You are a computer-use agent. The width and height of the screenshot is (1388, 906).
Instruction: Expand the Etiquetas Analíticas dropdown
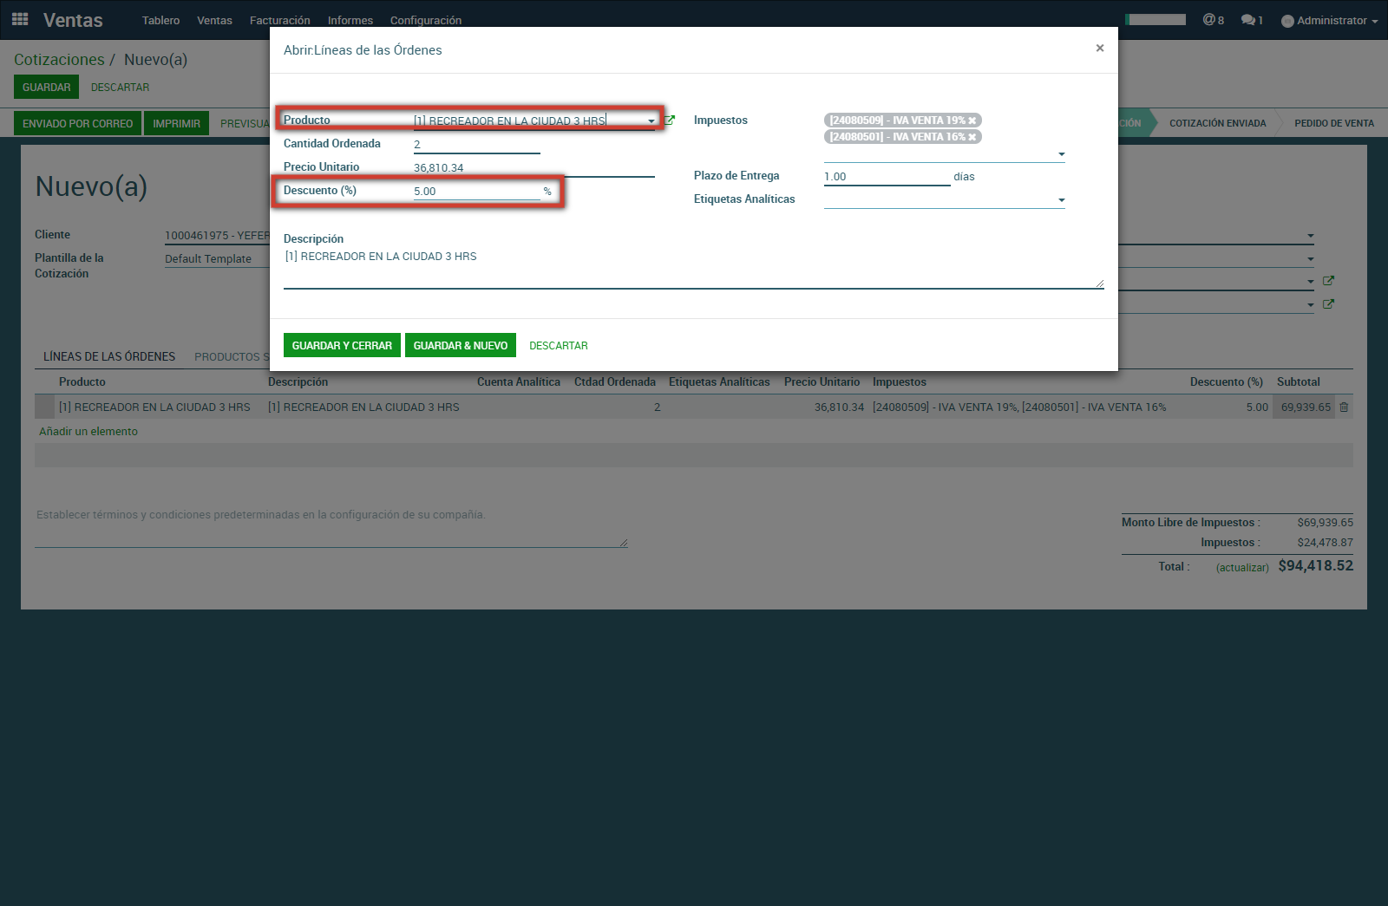coord(1061,200)
